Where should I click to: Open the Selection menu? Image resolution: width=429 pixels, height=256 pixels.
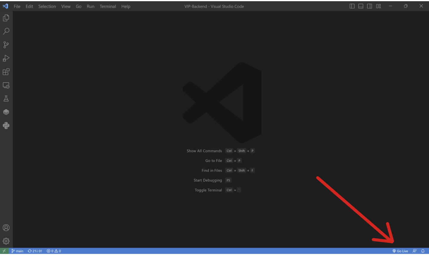[47, 6]
